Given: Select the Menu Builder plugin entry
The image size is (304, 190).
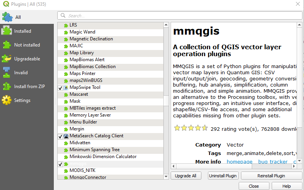Looking at the screenshot, I should (x=111, y=122).
